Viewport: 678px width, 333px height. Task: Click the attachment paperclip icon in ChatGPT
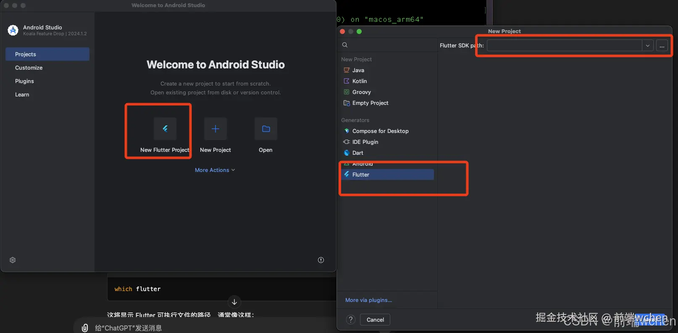click(x=85, y=328)
